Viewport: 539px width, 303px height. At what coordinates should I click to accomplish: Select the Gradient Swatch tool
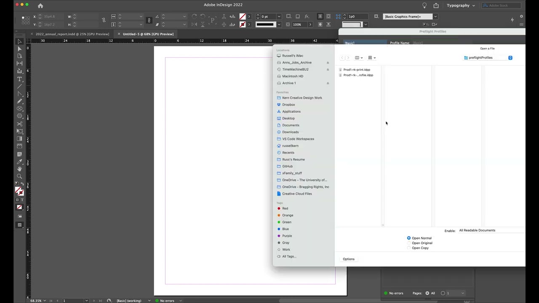point(19,138)
